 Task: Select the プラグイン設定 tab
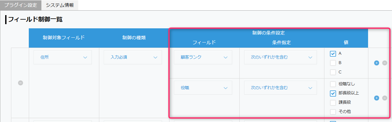[x=21, y=5]
